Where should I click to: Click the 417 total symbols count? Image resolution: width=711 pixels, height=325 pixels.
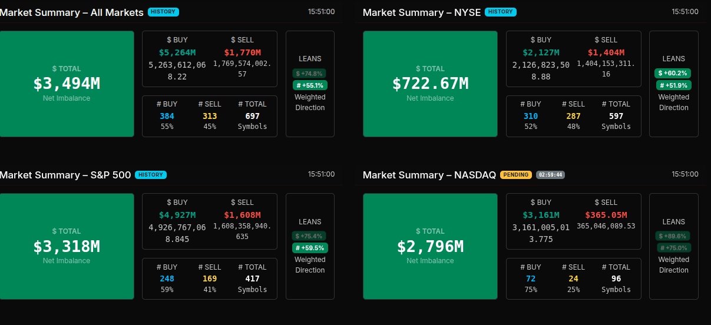click(252, 278)
